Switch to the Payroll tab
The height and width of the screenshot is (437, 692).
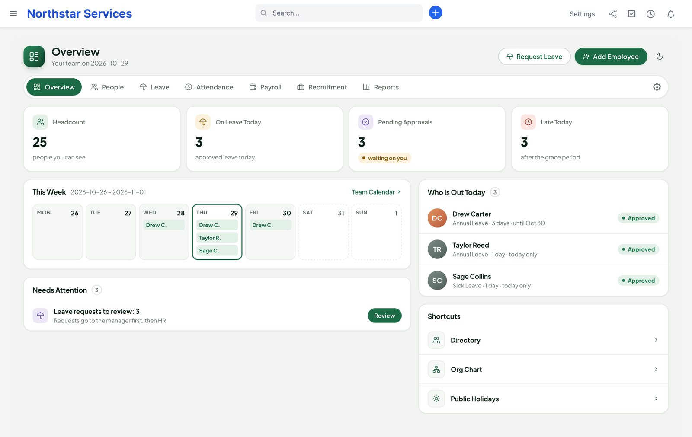[266, 87]
